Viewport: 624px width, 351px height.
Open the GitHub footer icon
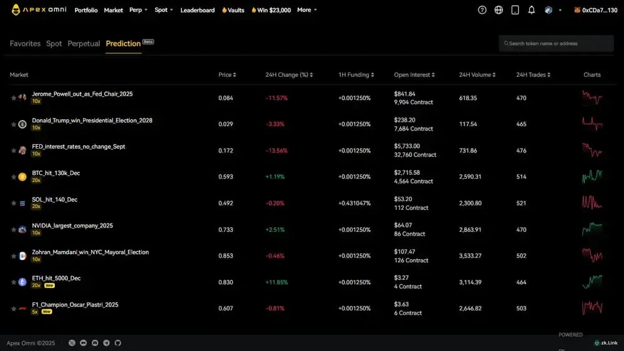click(x=118, y=343)
